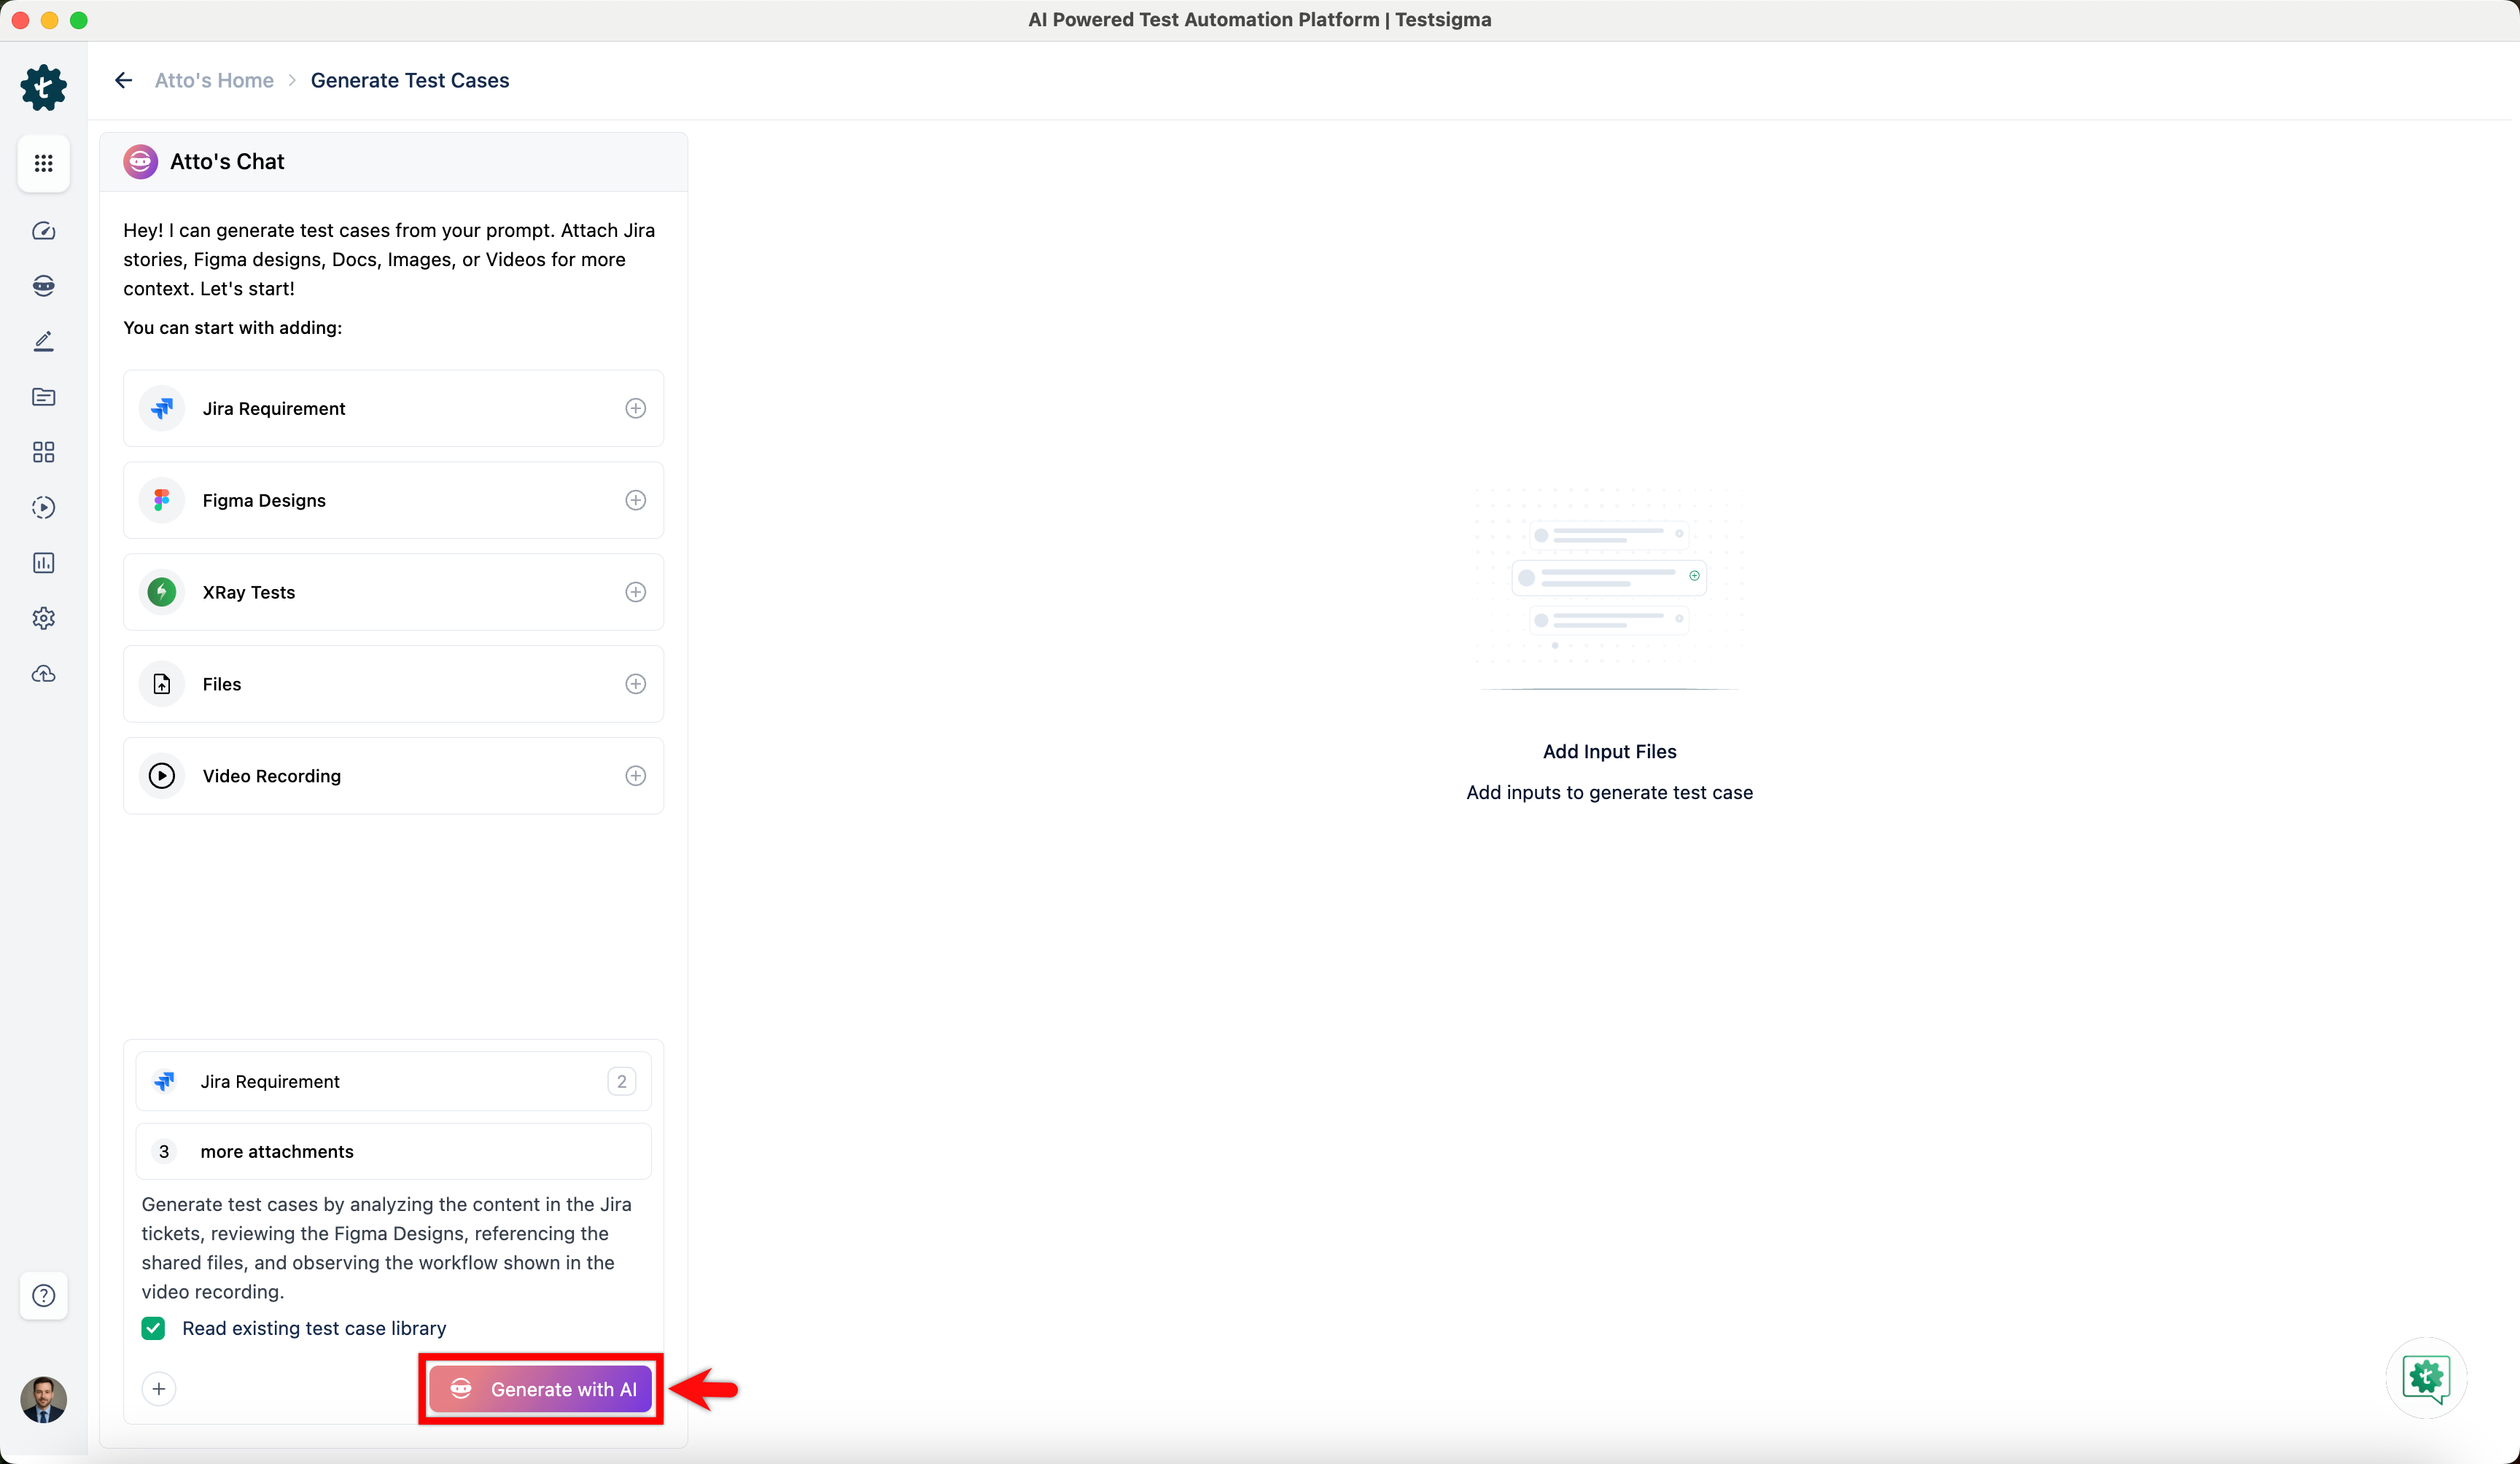
Task: Add Figma Designs with plus icon
Action: (x=635, y=500)
